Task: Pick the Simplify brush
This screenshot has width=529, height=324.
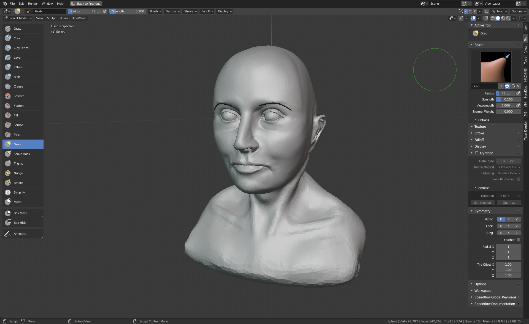Action: tap(19, 192)
